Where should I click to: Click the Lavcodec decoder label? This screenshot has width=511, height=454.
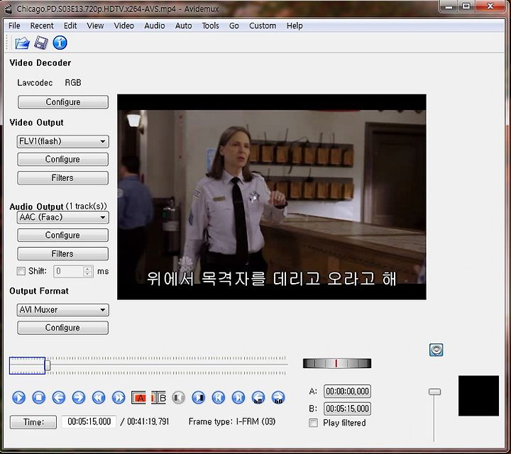coord(35,83)
